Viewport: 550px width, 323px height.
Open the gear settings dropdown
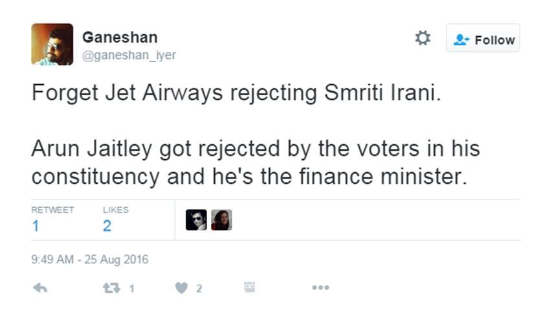pyautogui.click(x=423, y=38)
